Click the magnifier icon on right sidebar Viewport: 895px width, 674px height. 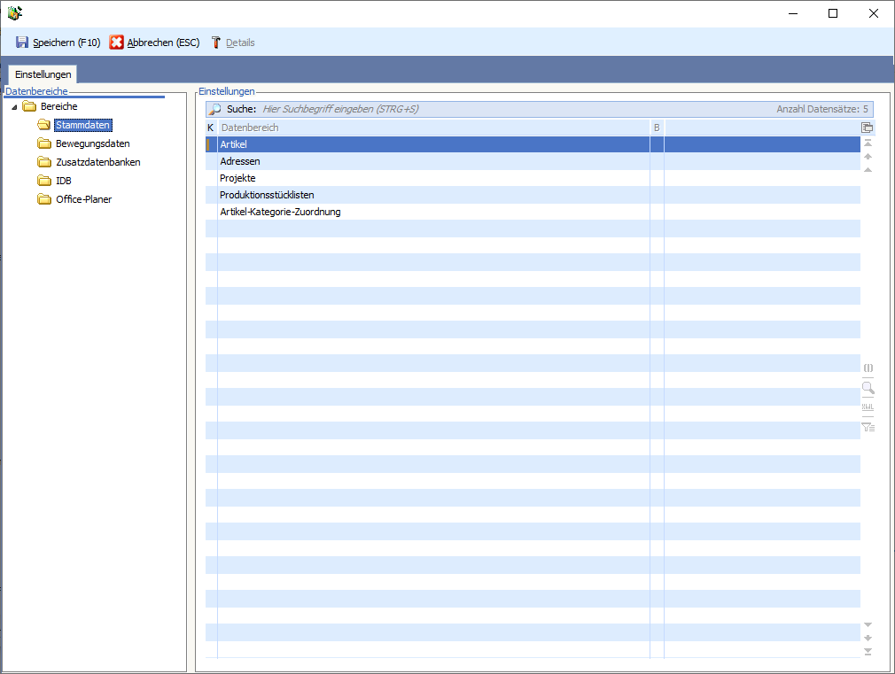(868, 388)
